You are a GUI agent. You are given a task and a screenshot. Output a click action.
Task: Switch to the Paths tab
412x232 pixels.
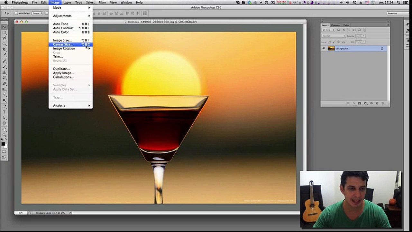coord(346,25)
